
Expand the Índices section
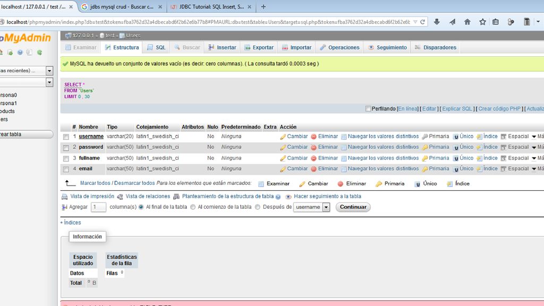[x=71, y=223]
